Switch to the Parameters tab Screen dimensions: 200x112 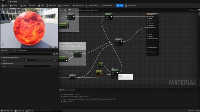pyautogui.click(x=22, y=50)
